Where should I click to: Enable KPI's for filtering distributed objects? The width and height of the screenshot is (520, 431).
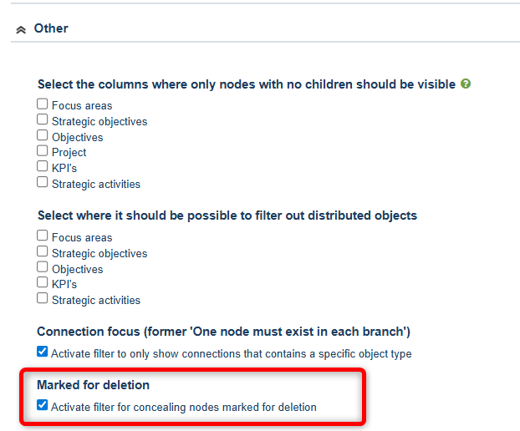point(43,282)
